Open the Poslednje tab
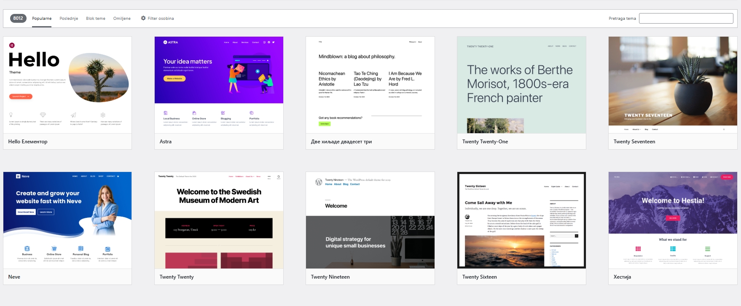Viewport: 741px width, 306px height. point(69,19)
